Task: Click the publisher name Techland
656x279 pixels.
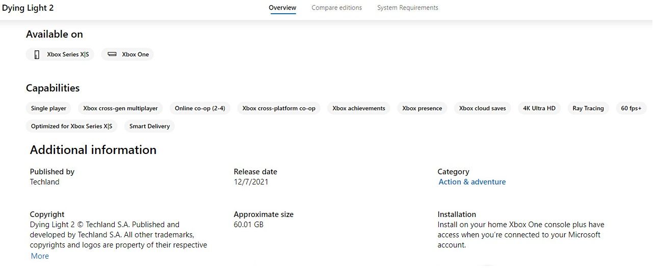Action: coord(44,182)
